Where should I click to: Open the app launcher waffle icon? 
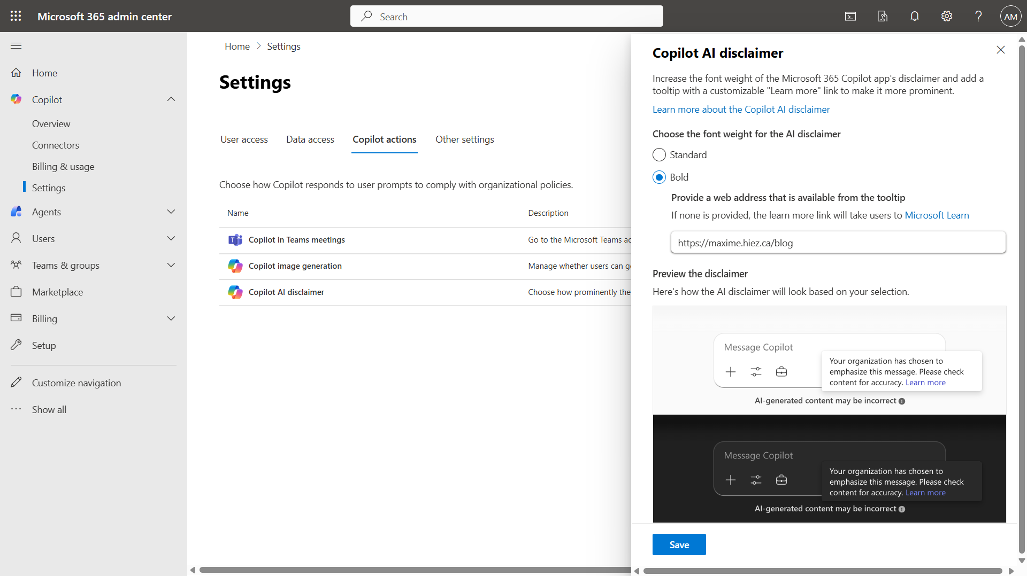(x=16, y=16)
